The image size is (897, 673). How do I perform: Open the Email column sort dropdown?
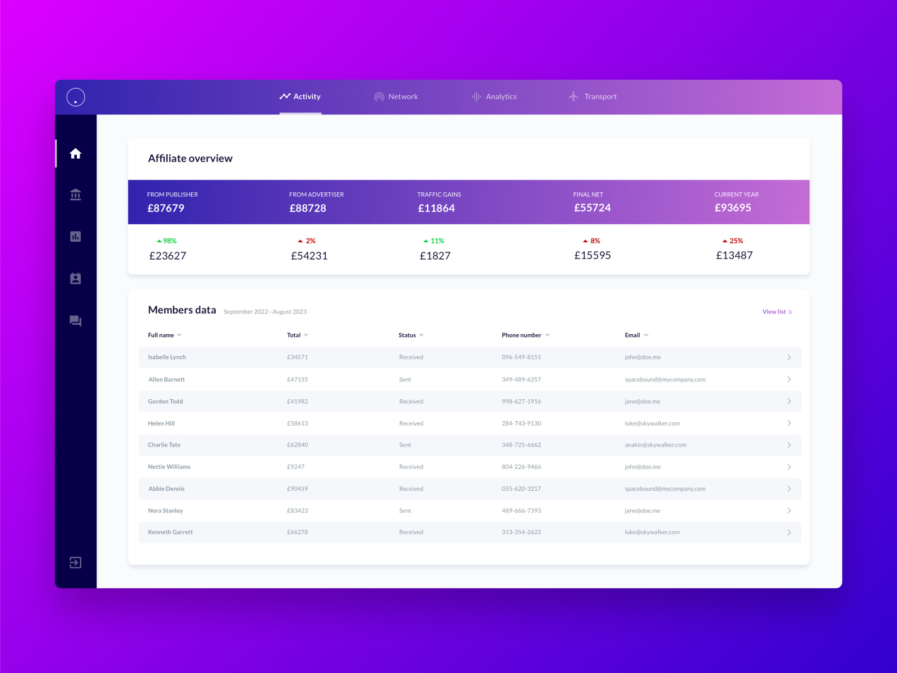pyautogui.click(x=636, y=335)
